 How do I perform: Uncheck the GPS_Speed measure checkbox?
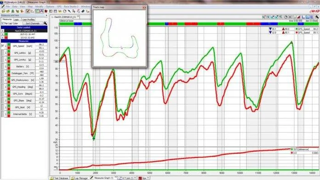2,46
